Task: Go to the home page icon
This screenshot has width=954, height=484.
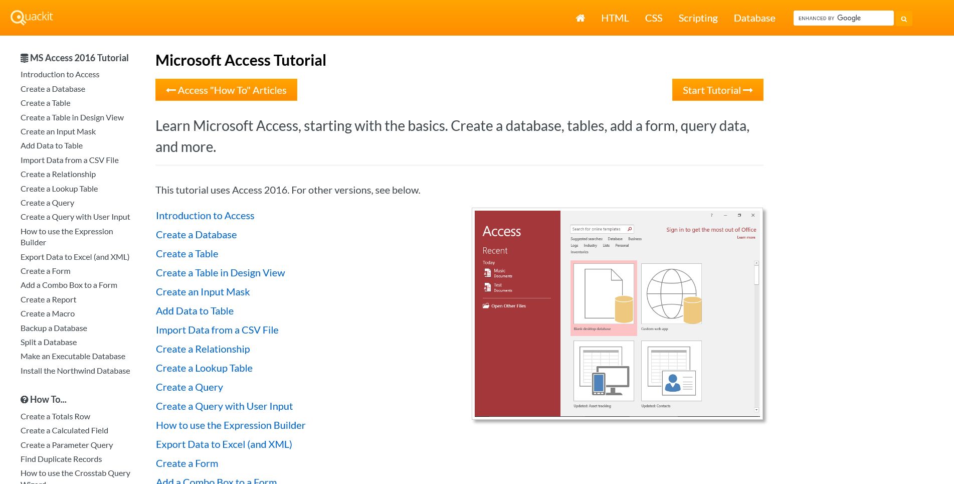Action: click(x=580, y=18)
